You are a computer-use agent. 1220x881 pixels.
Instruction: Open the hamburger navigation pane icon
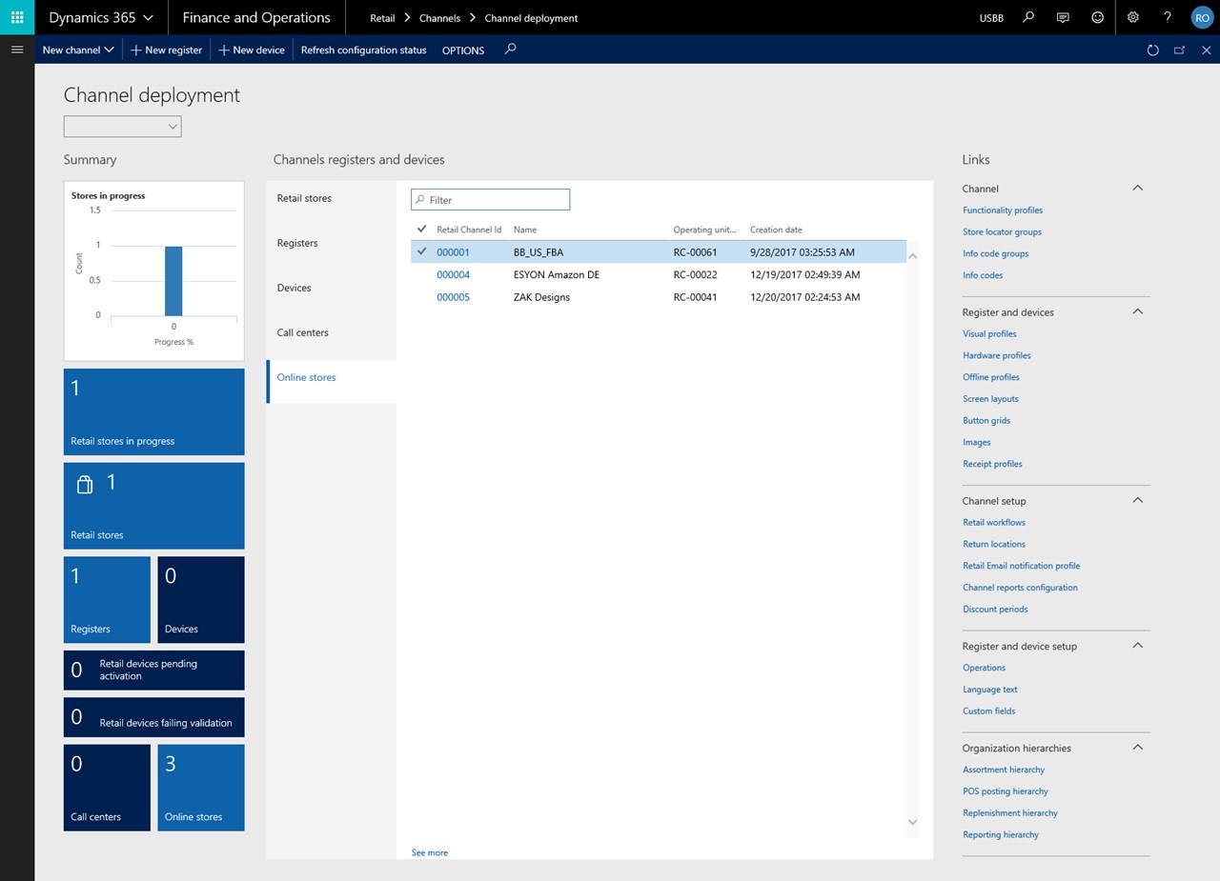17,50
